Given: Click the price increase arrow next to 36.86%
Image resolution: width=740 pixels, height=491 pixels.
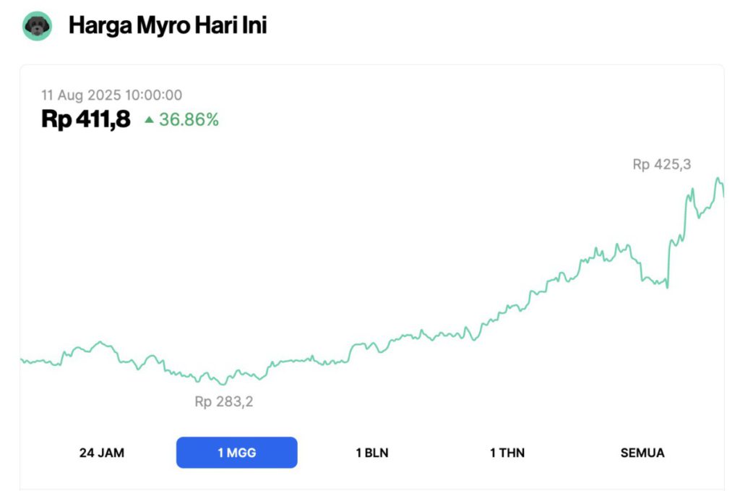Looking at the screenshot, I should click(150, 120).
